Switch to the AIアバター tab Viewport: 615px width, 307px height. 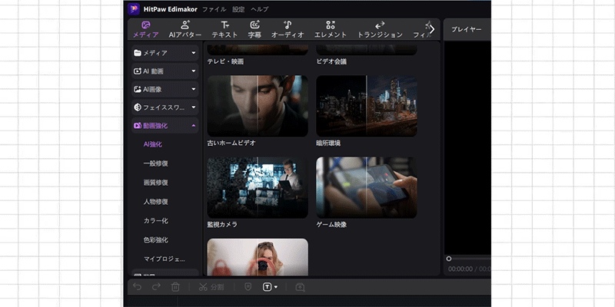click(x=185, y=30)
